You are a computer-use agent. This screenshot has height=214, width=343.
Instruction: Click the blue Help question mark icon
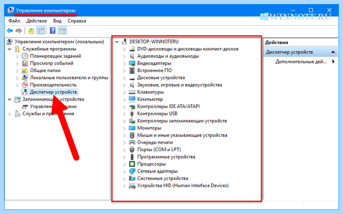pos(53,31)
